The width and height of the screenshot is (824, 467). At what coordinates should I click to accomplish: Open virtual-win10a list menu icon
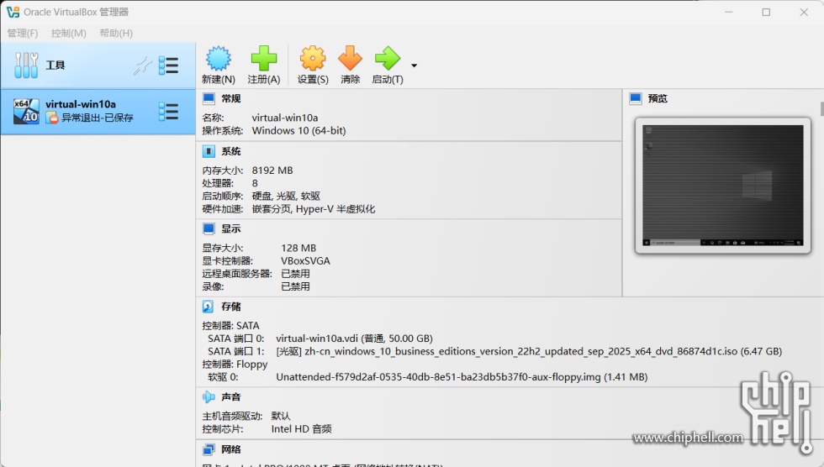pyautogui.click(x=168, y=112)
